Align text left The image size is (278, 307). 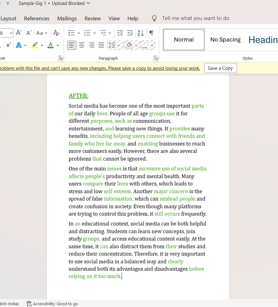72,45
